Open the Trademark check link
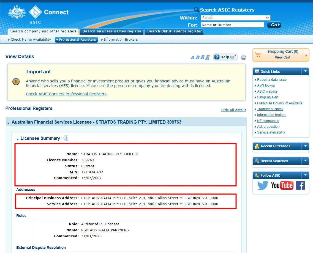The image size is (313, 253). coord(270,109)
